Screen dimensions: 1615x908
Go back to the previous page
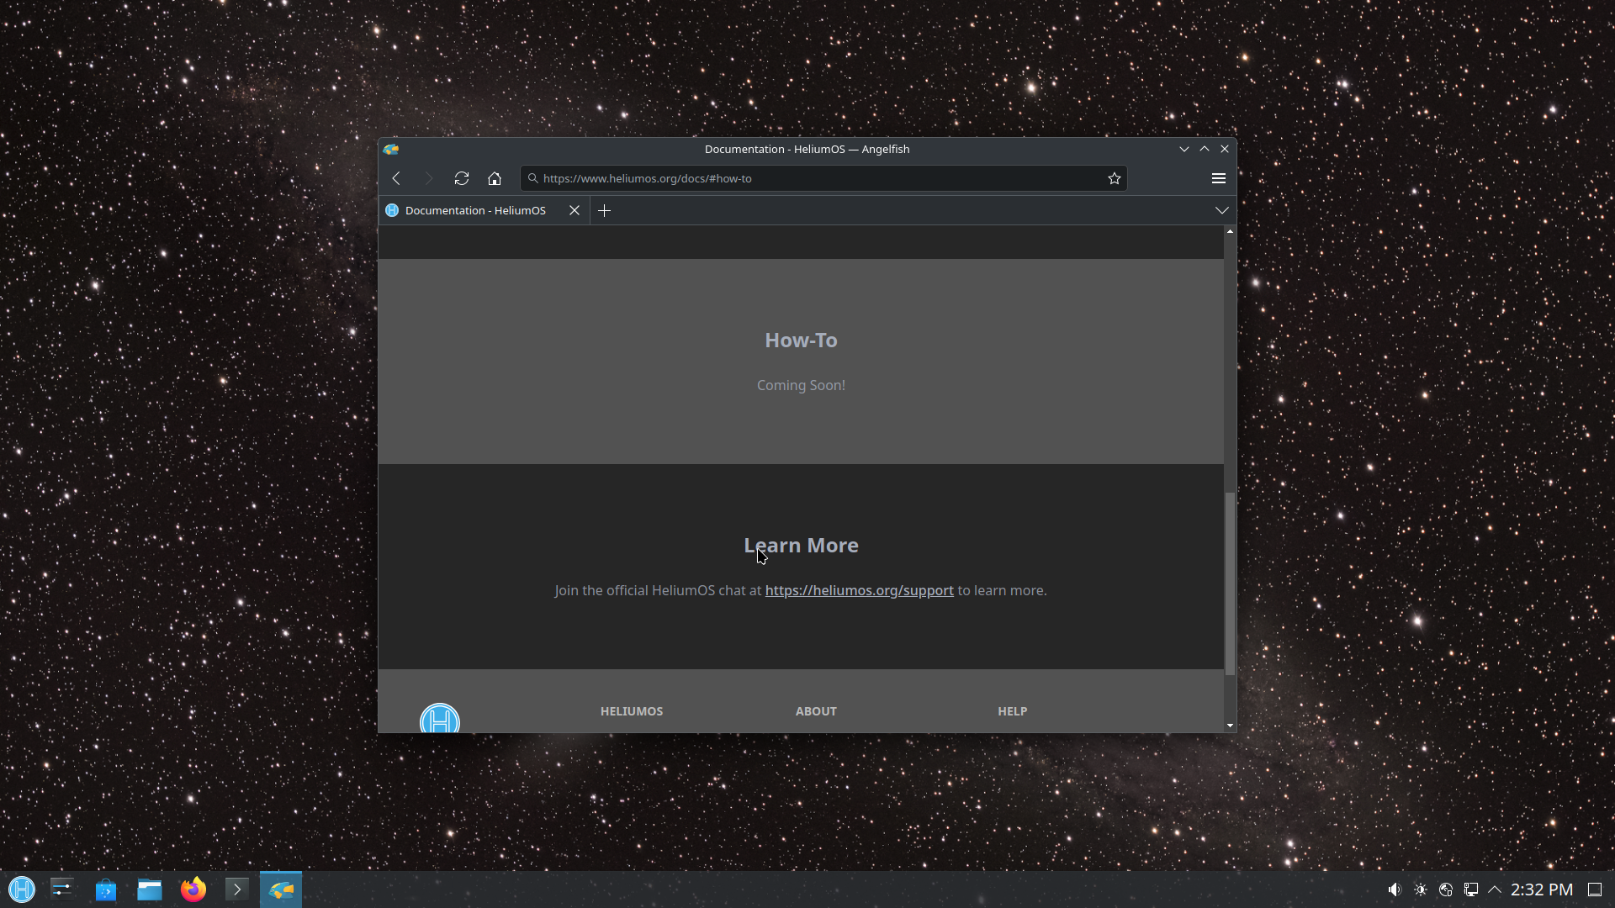point(396,178)
